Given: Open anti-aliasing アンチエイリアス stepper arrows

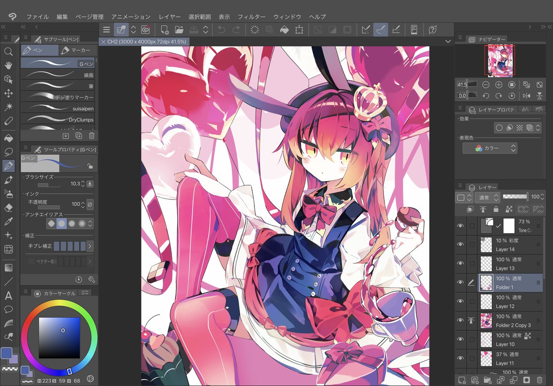Looking at the screenshot, I should coord(90,224).
